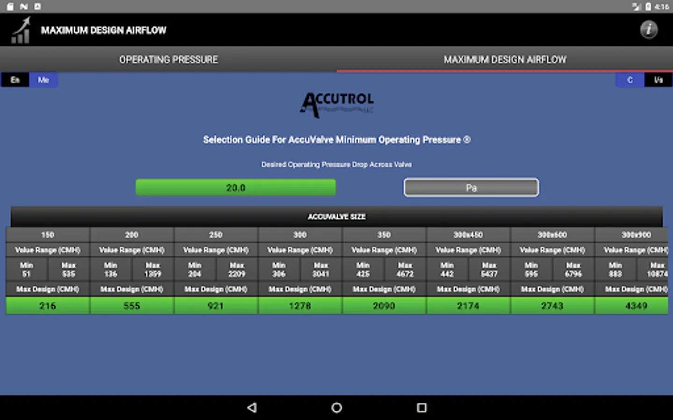Tap the header title Maximum Design Airflow
The image size is (673, 420).
(x=103, y=30)
